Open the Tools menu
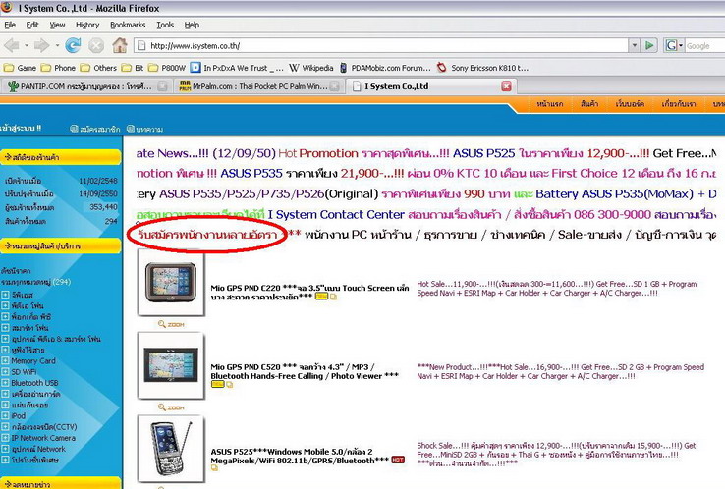Screen dimensions: 725x489 [x=165, y=25]
